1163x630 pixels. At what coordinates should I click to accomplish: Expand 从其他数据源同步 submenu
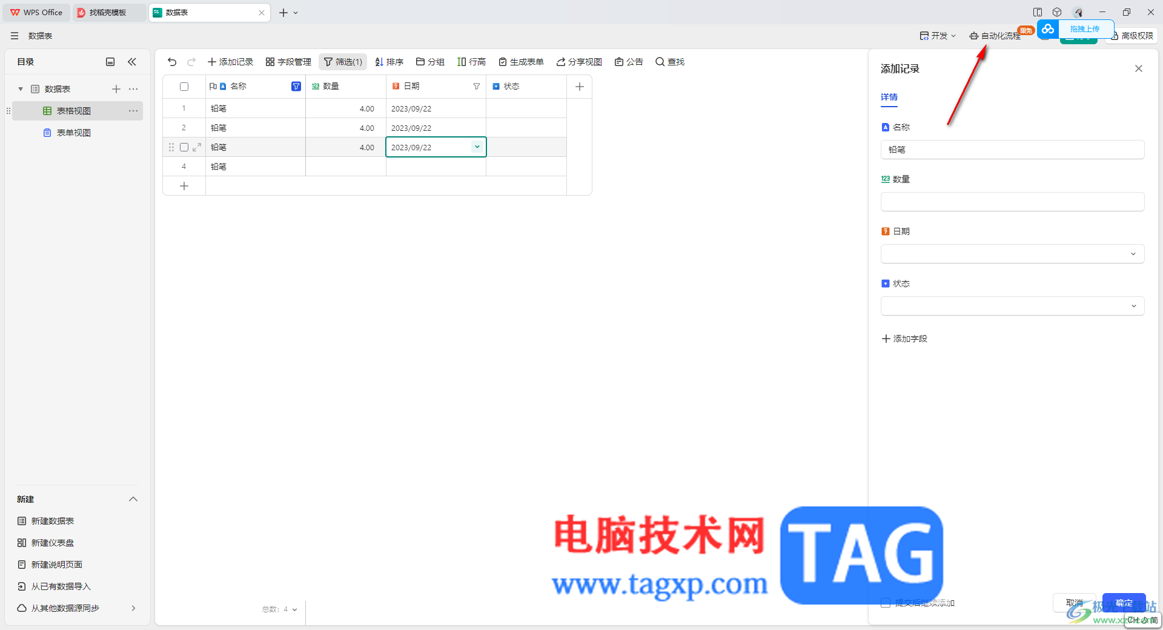coord(133,608)
